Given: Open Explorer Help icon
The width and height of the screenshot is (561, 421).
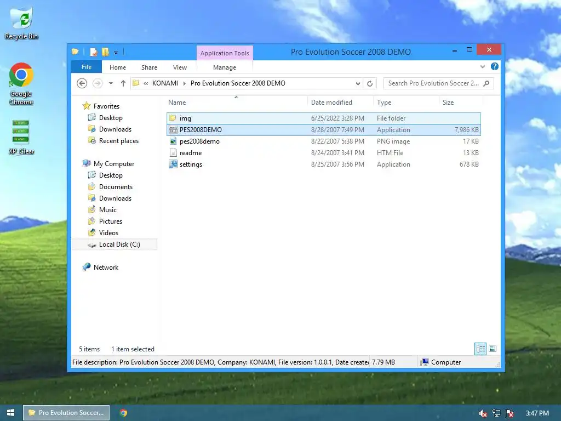Looking at the screenshot, I should [x=495, y=66].
